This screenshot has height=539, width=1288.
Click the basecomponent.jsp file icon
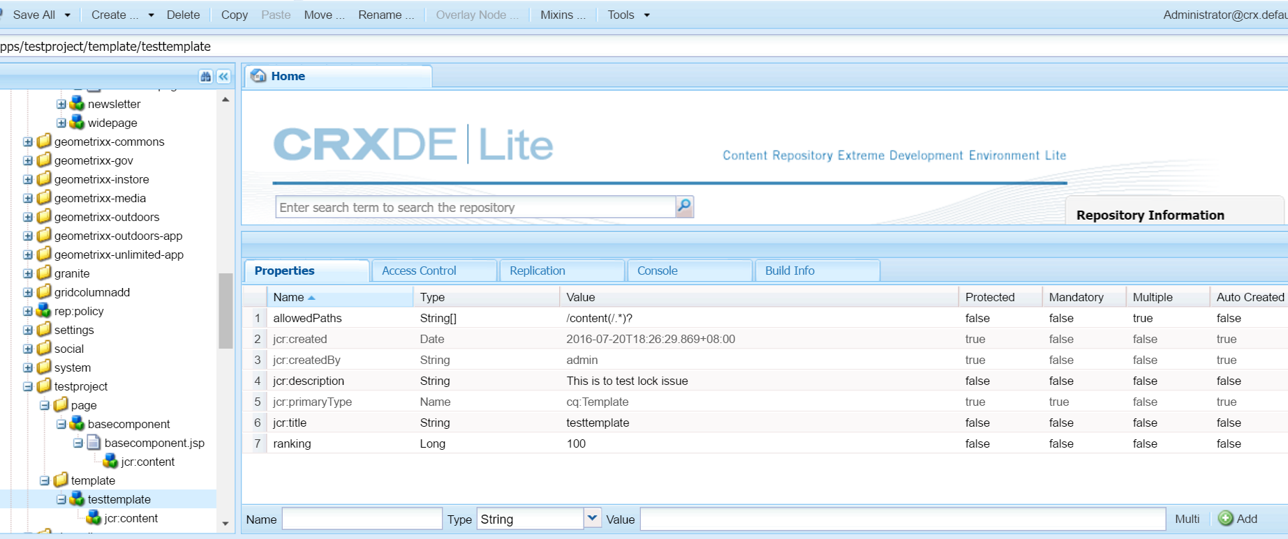click(94, 443)
